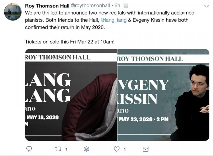
Task: Open Roy Thomson Hall profile avatar
Action: (x=13, y=12)
